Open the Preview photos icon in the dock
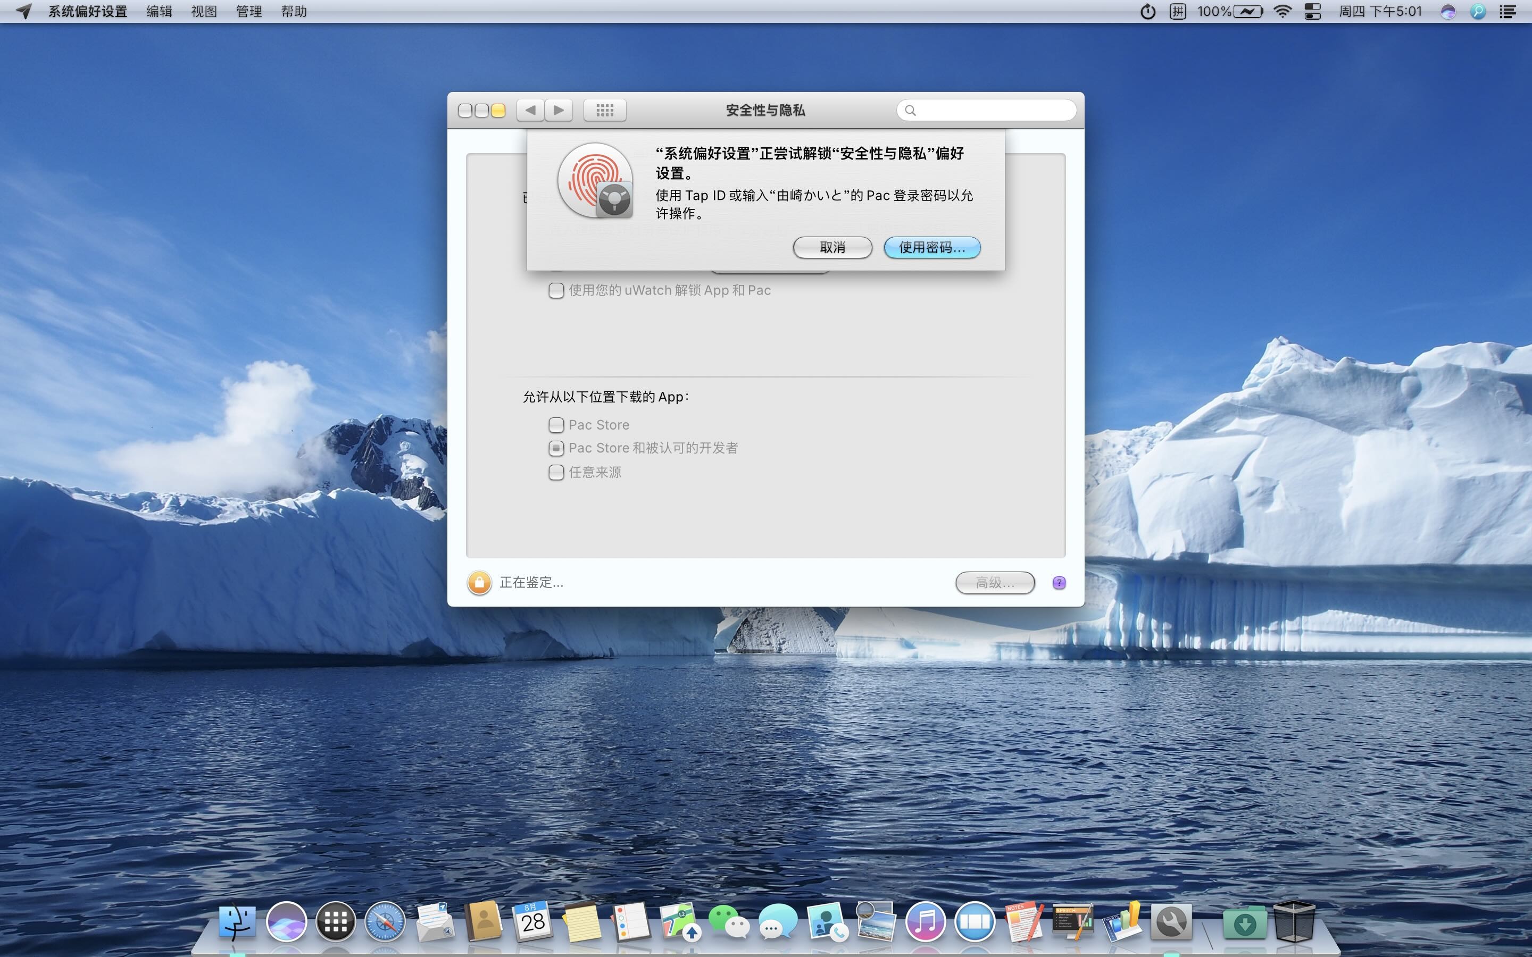 876,921
